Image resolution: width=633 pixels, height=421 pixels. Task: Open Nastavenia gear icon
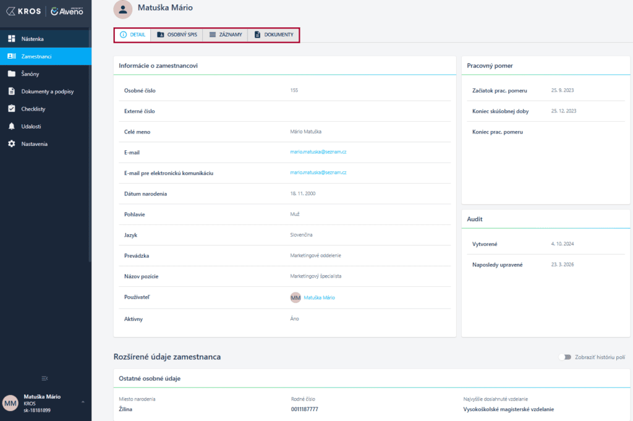(11, 144)
